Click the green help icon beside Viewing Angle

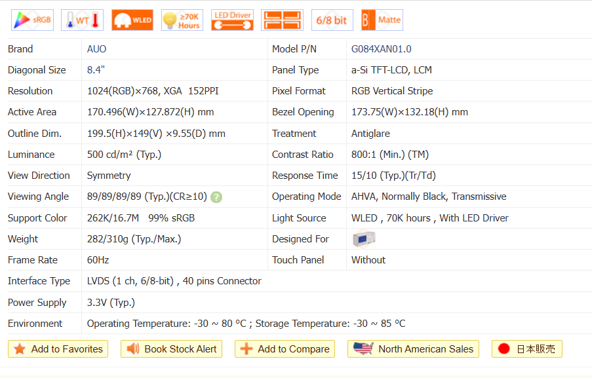[216, 197]
